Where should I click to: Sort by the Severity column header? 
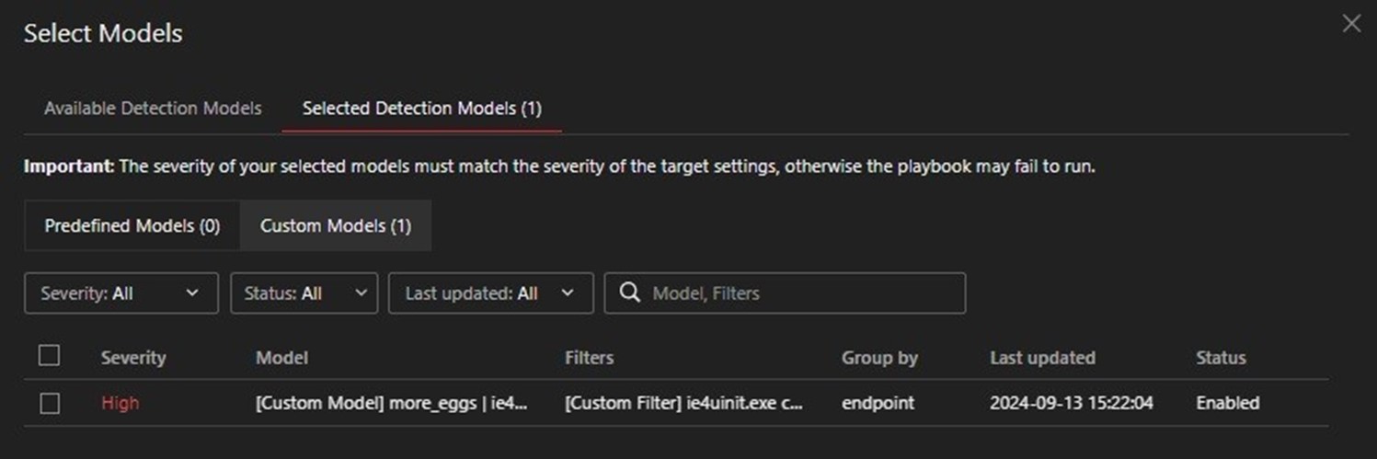[133, 358]
